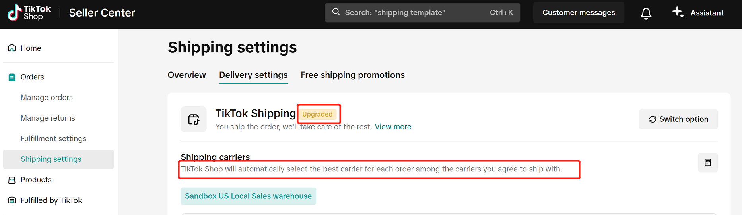Viewport: 742px width, 215px height.
Task: Open Manage returns in sidebar
Action: (x=48, y=118)
